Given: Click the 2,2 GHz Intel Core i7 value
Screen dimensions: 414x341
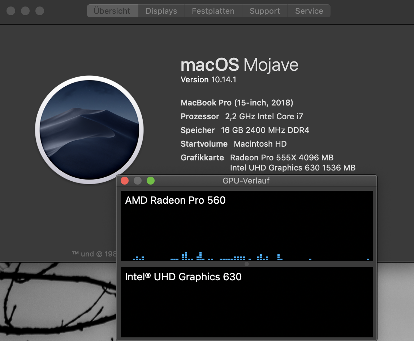Looking at the screenshot, I should [x=264, y=116].
